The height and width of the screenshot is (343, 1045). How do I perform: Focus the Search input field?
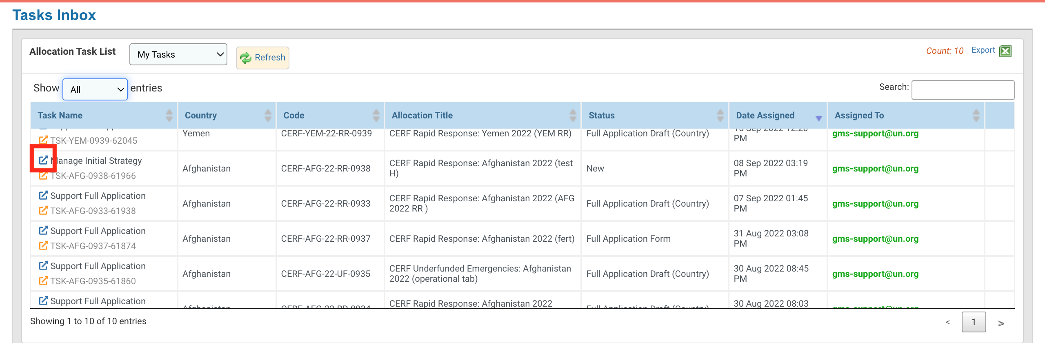tap(963, 90)
